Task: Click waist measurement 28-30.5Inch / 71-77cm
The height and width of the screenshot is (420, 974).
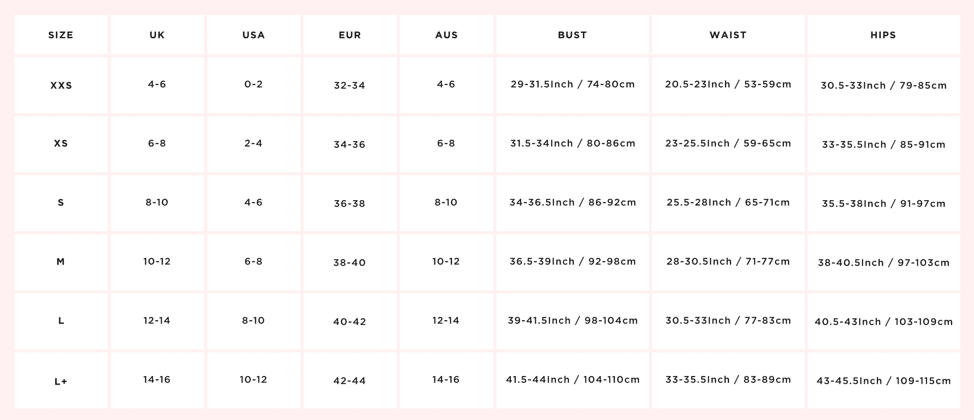Action: pyautogui.click(x=728, y=261)
